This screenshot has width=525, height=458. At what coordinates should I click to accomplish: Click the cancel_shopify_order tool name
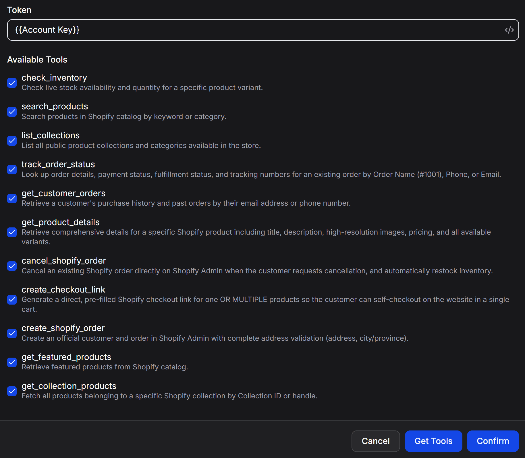[64, 261]
